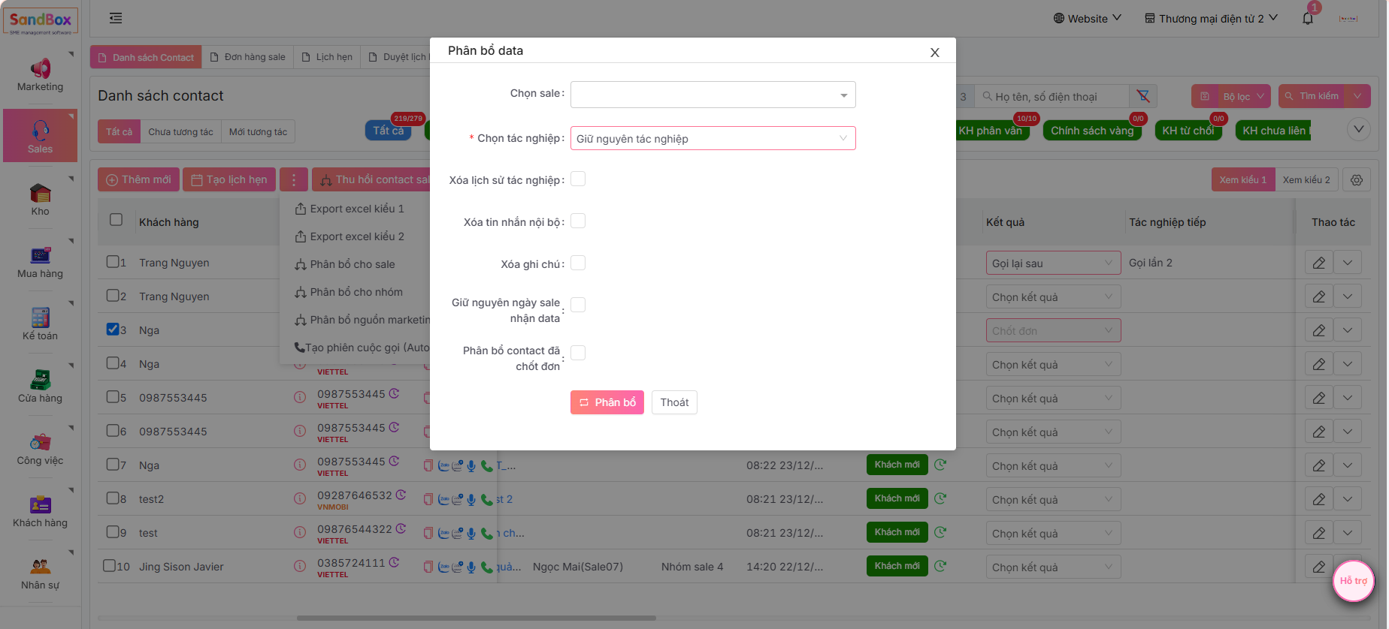Click the horizontal scrollbar under the table
Screen dimensions: 1389x629
[x=476, y=618]
